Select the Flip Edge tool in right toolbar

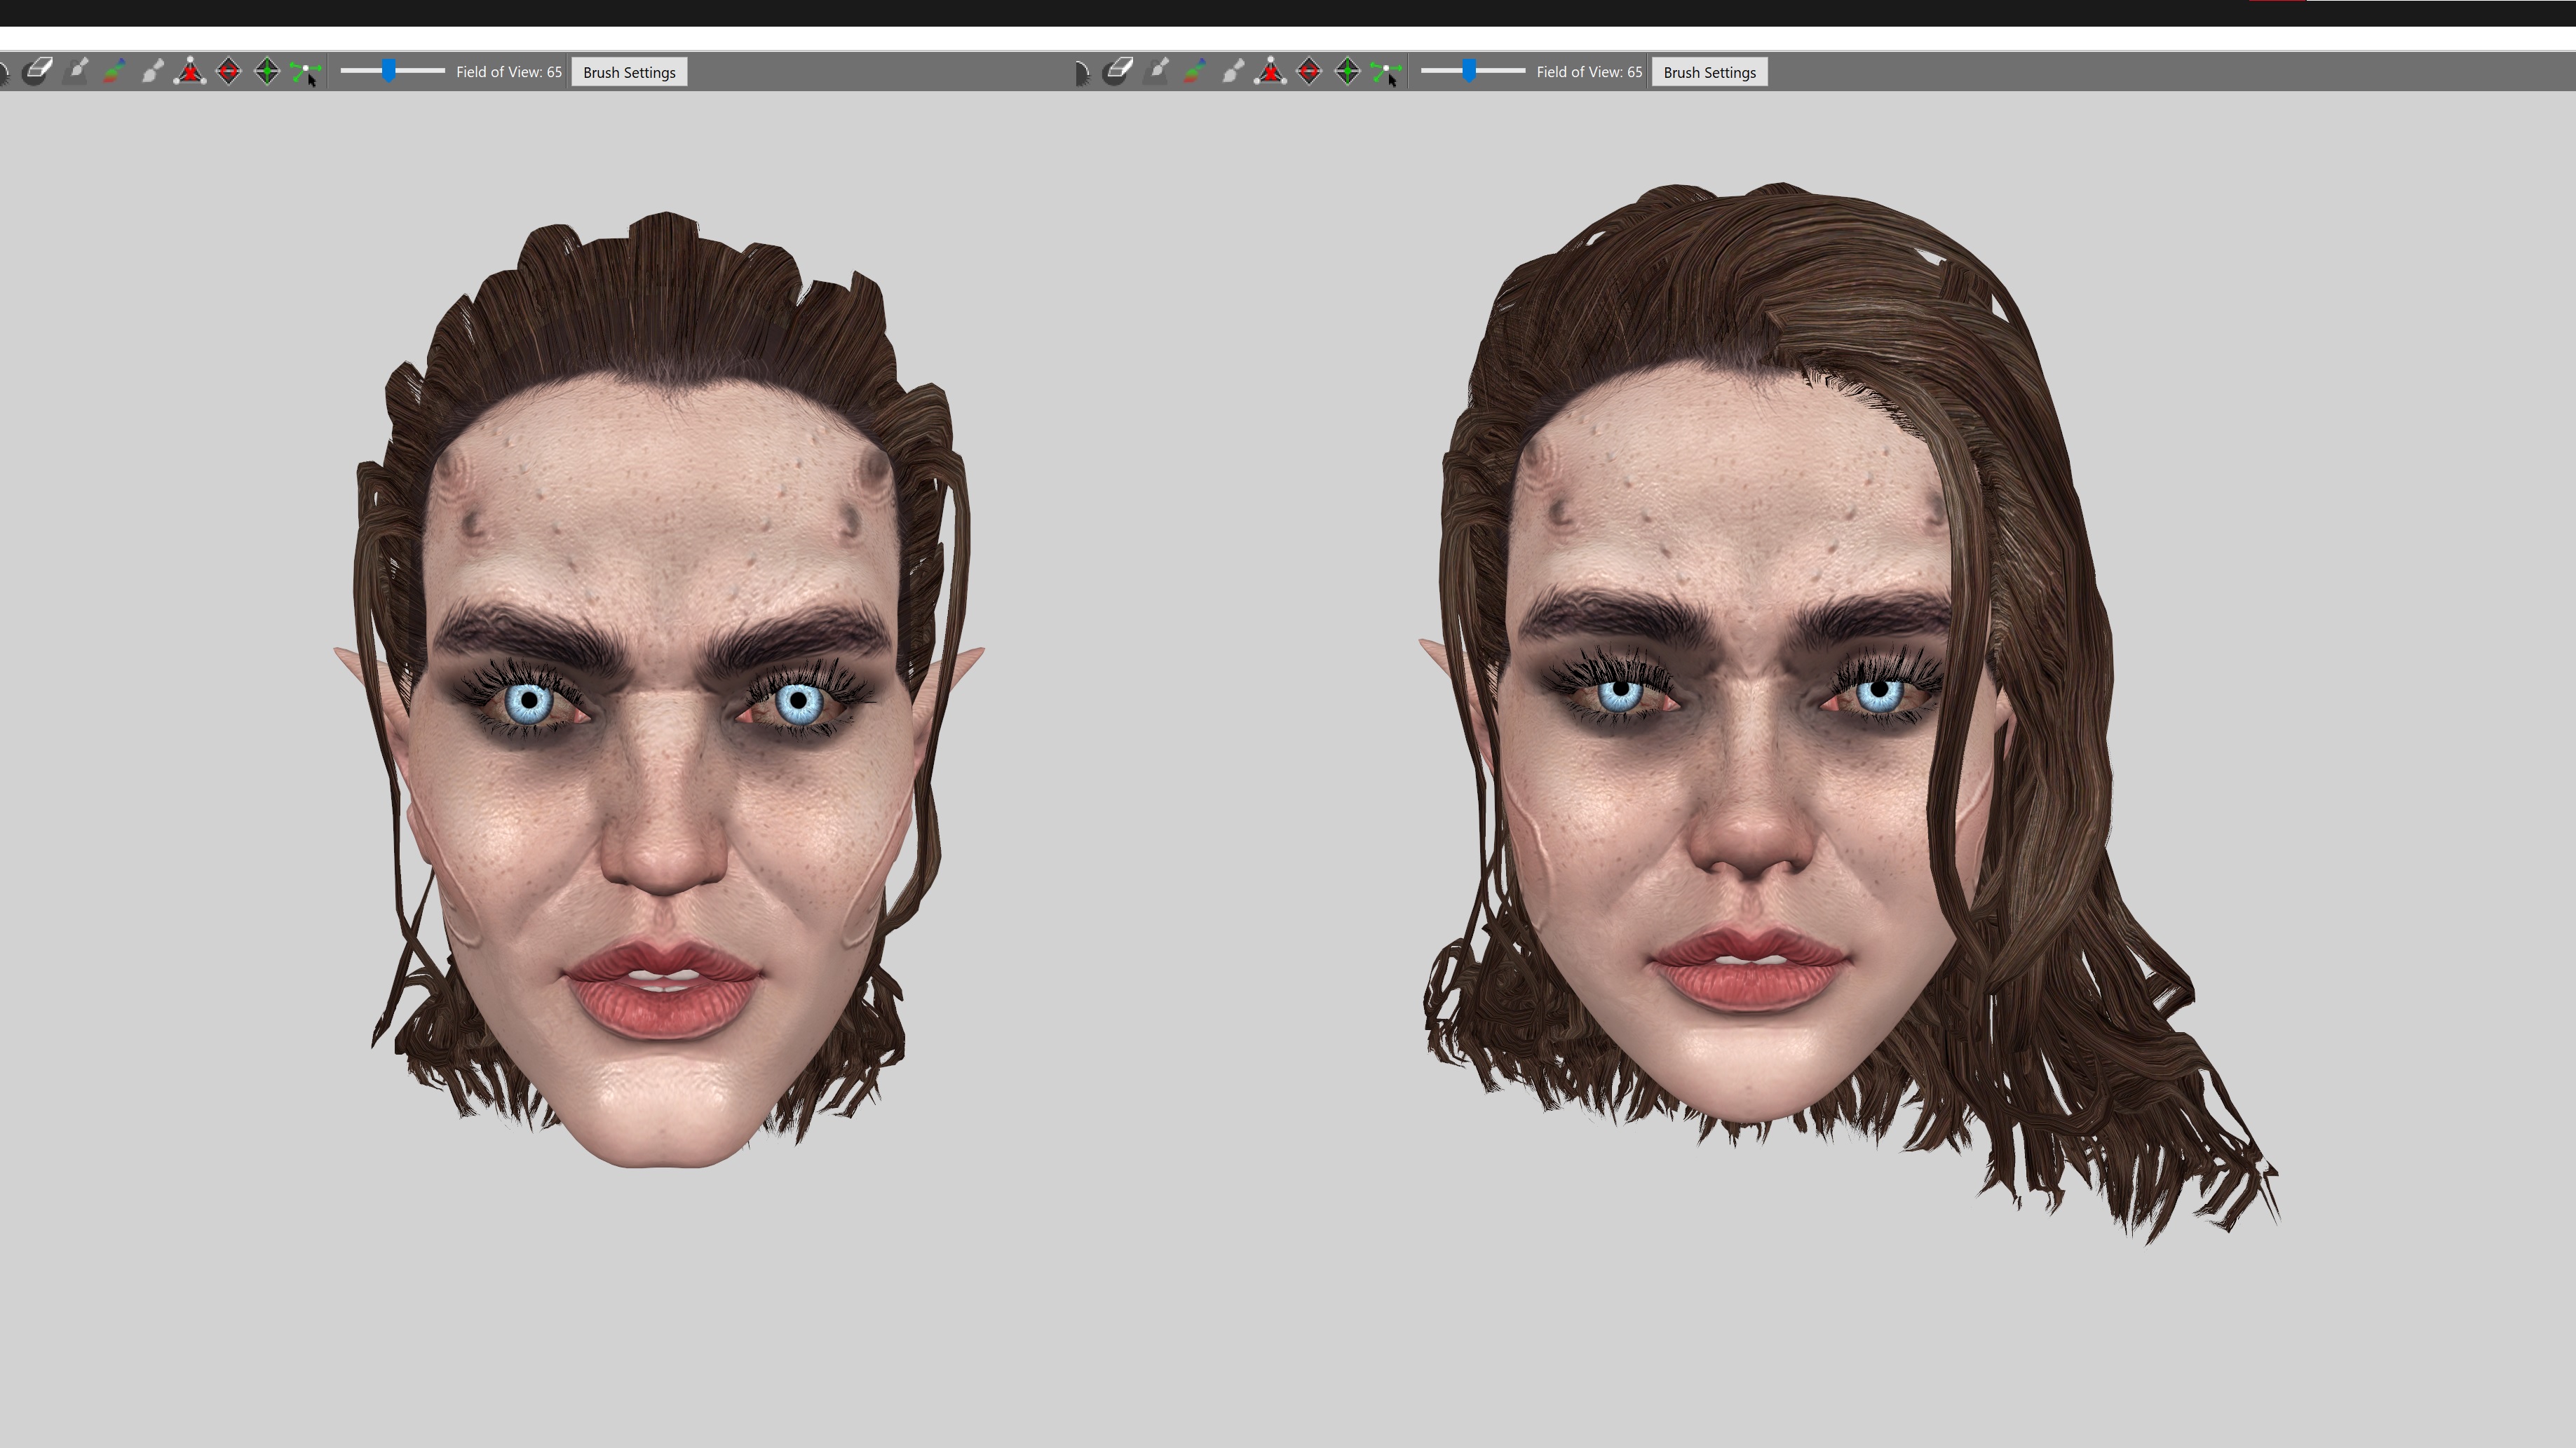(1309, 71)
